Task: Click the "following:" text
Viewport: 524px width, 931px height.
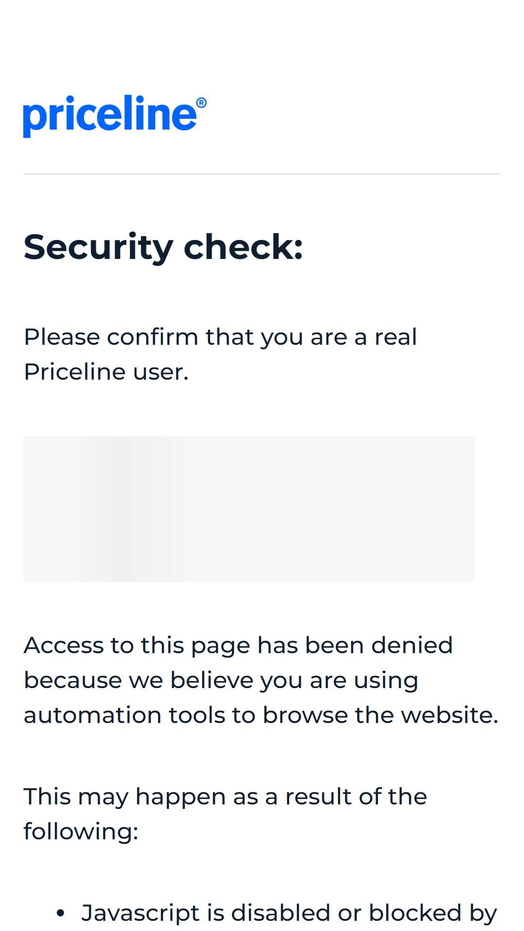Action: click(x=81, y=832)
